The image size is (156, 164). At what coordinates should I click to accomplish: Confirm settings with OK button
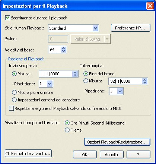[x=85, y=155]
